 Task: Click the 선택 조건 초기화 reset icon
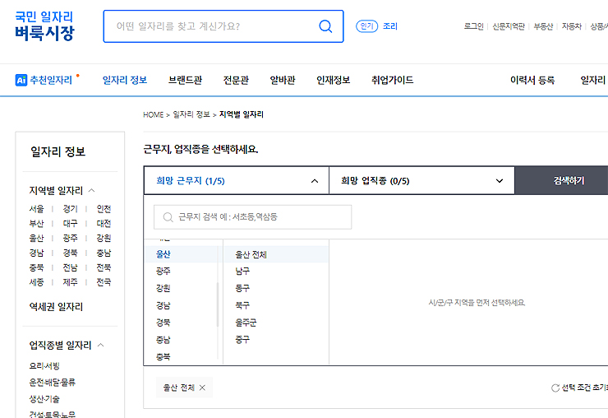(x=555, y=388)
